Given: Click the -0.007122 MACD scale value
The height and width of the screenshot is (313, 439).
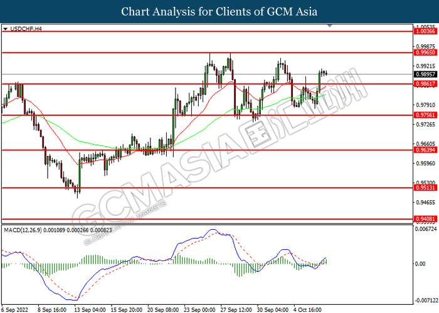Looking at the screenshot, I should (426, 300).
